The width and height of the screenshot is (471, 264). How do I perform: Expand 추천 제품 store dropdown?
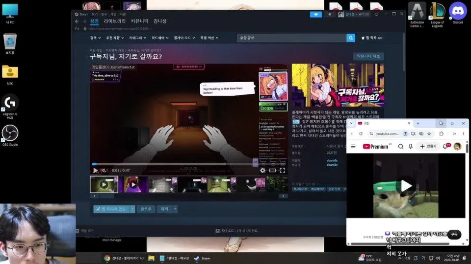(115, 38)
